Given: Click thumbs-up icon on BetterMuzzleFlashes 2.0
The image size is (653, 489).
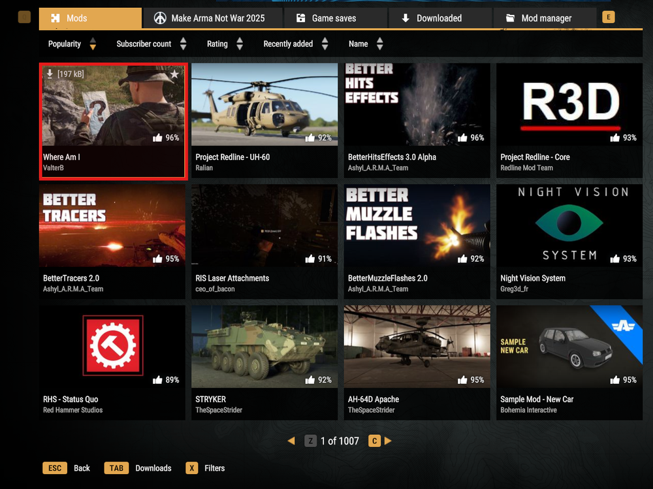Looking at the screenshot, I should coord(462,259).
